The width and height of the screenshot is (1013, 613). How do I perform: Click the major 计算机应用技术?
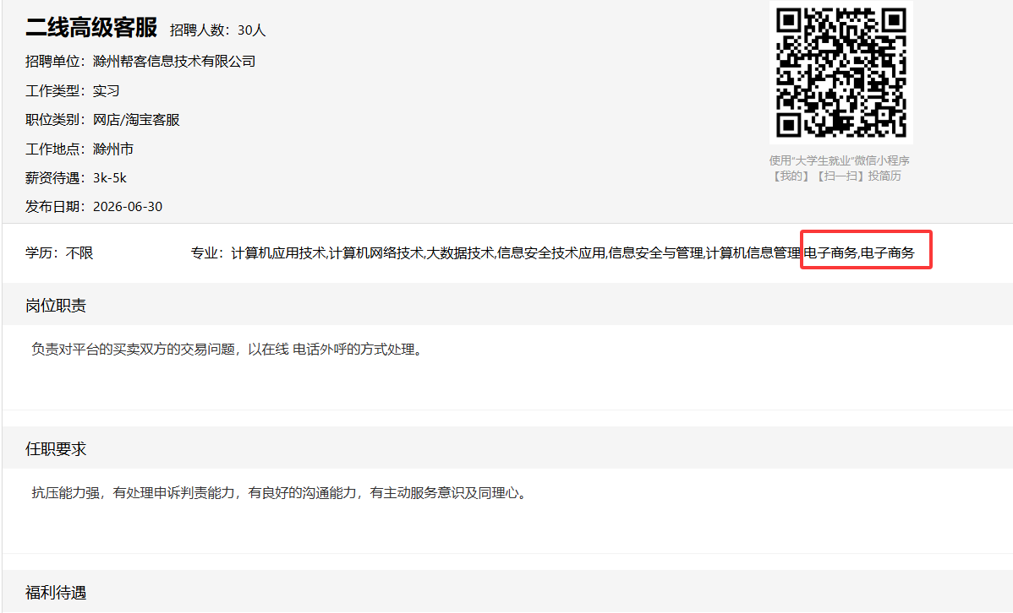coord(278,253)
